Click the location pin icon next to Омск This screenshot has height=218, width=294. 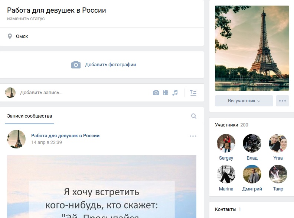10,36
